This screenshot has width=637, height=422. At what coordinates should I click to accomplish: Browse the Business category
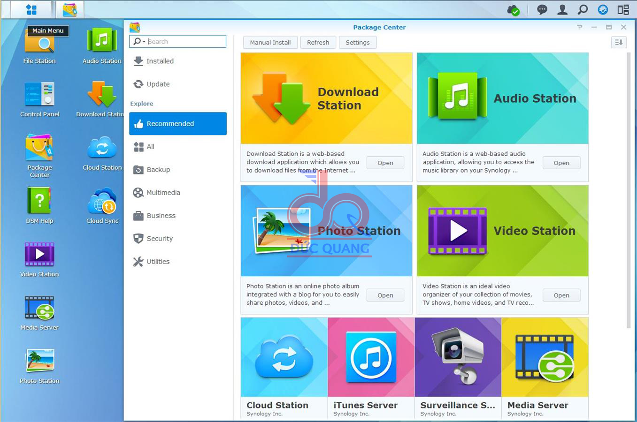coord(178,216)
